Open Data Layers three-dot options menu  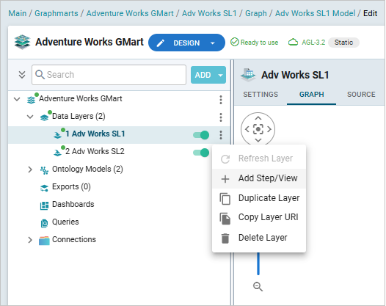click(221, 117)
